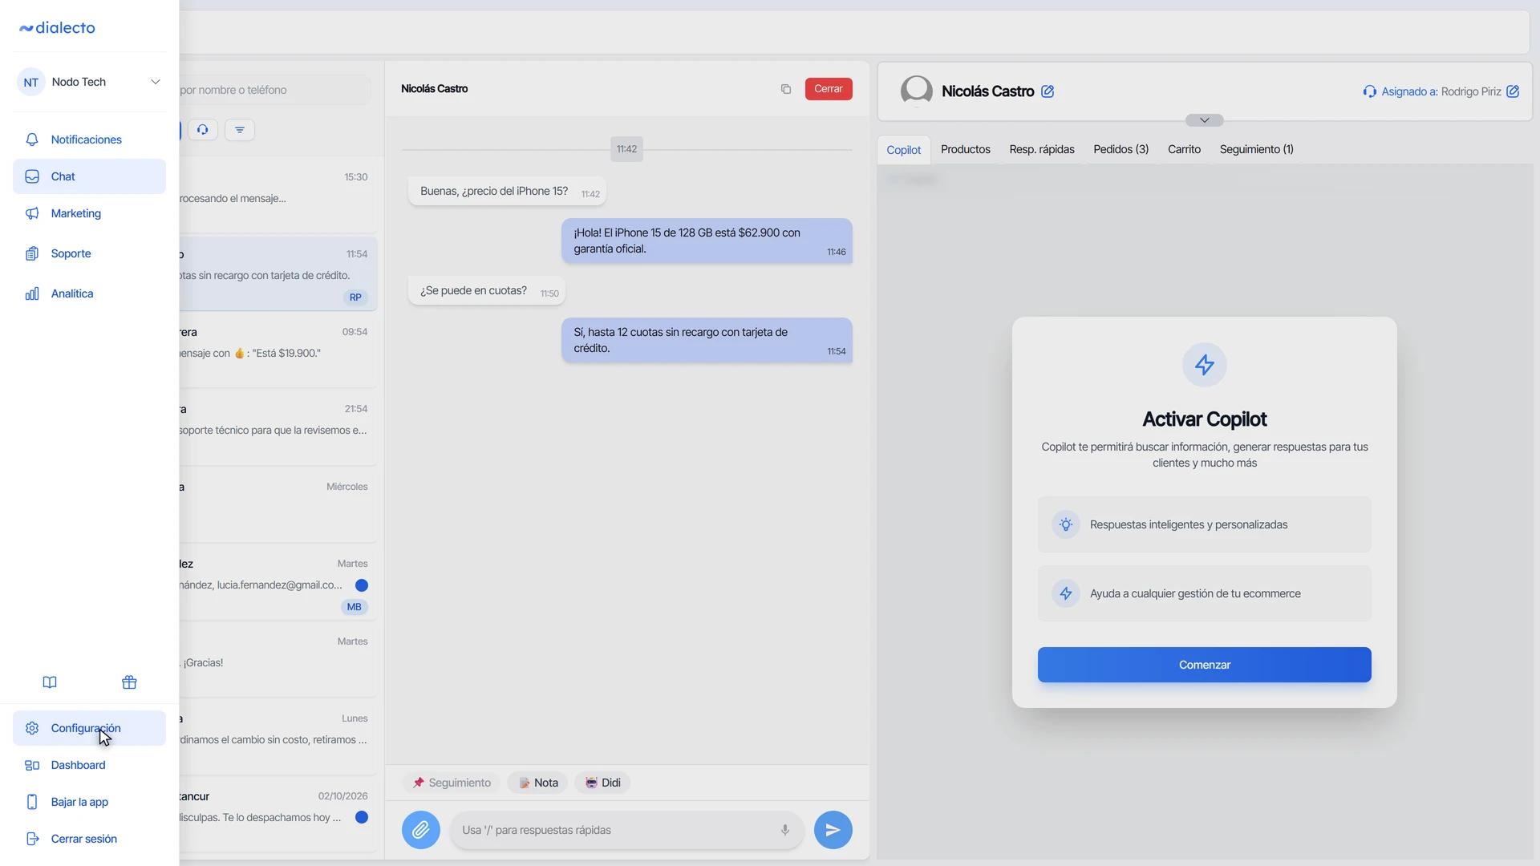Image resolution: width=1540 pixels, height=866 pixels.
Task: Click the red Cerrar button
Action: point(829,89)
